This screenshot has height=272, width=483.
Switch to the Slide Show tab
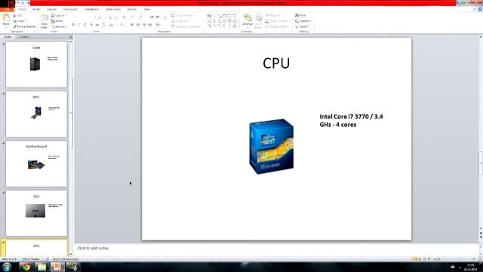(x=113, y=9)
